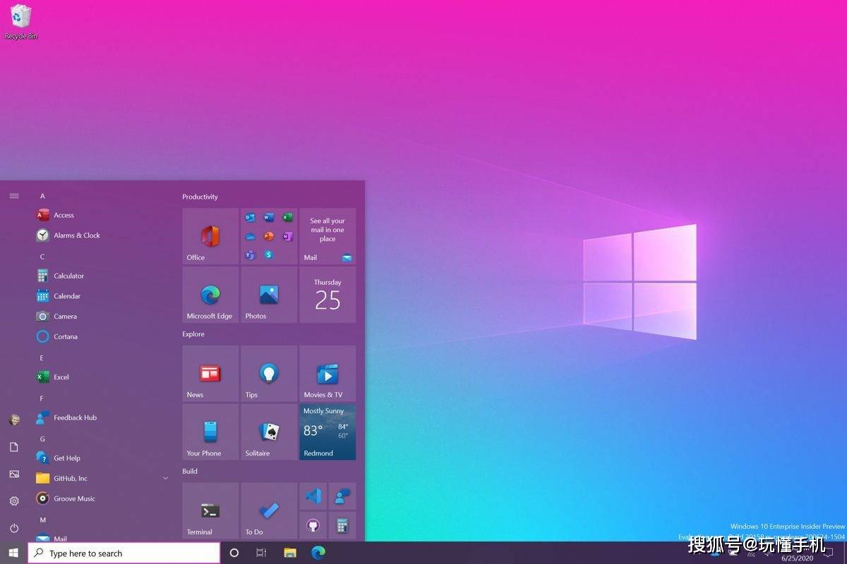The image size is (847, 564).
Task: Open the Office tile
Action: (x=210, y=236)
